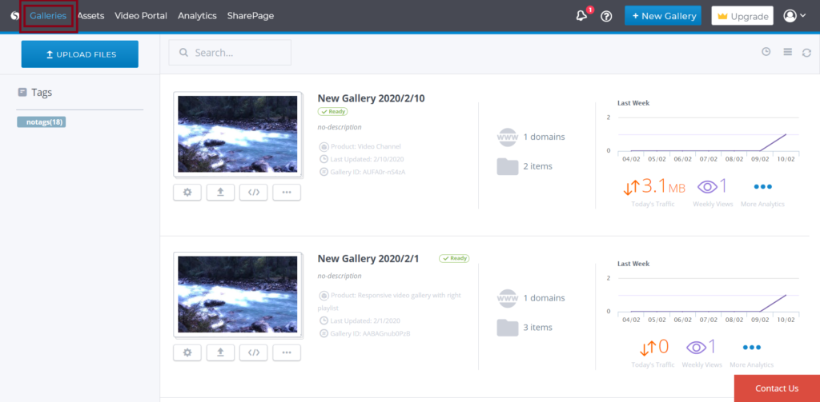820x402 pixels.
Task: Open thumbnail of New Gallery 2020/2/1
Action: pos(237,295)
